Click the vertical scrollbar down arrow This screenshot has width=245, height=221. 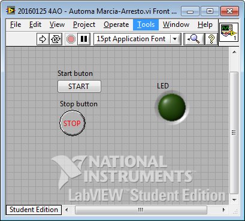(x=234, y=199)
